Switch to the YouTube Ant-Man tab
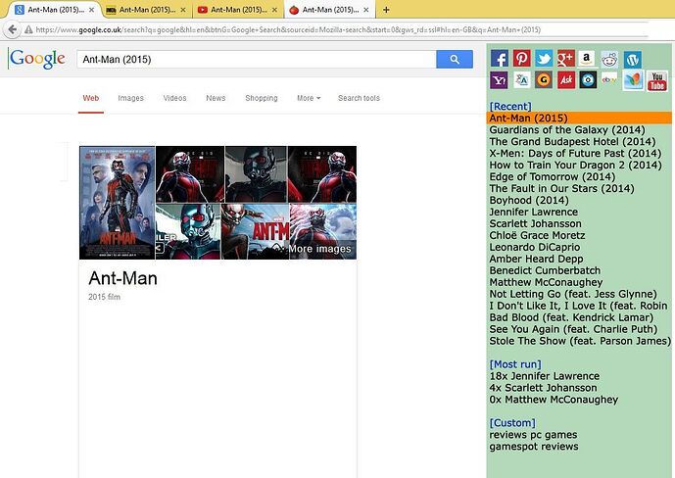The height and width of the screenshot is (478, 675). (x=238, y=10)
